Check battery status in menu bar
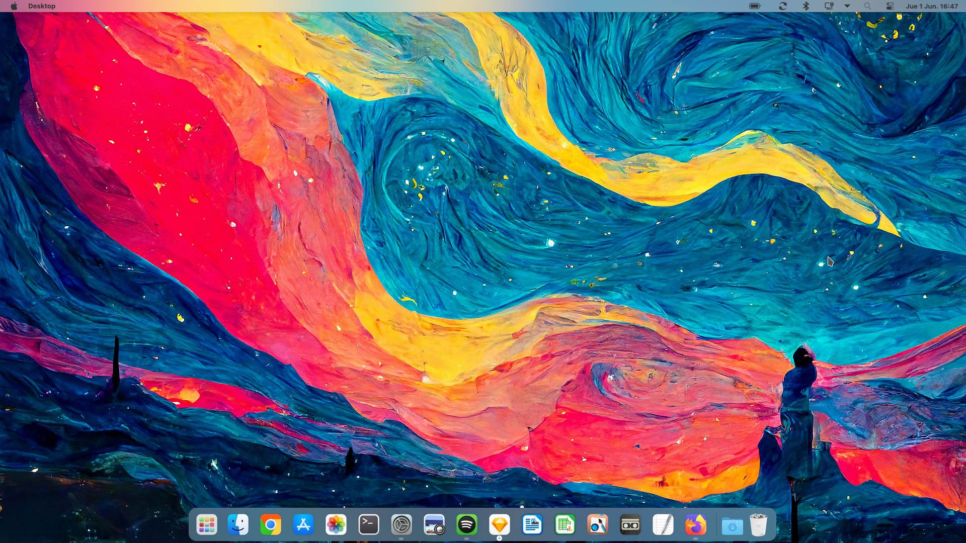 [755, 6]
